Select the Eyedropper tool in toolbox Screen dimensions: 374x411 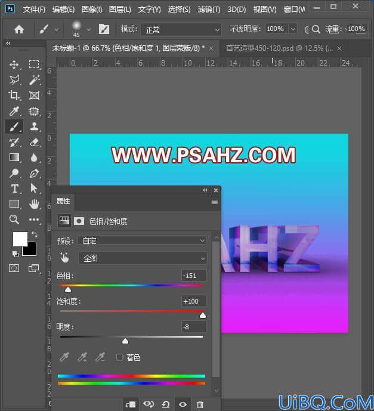pyautogui.click(x=14, y=111)
